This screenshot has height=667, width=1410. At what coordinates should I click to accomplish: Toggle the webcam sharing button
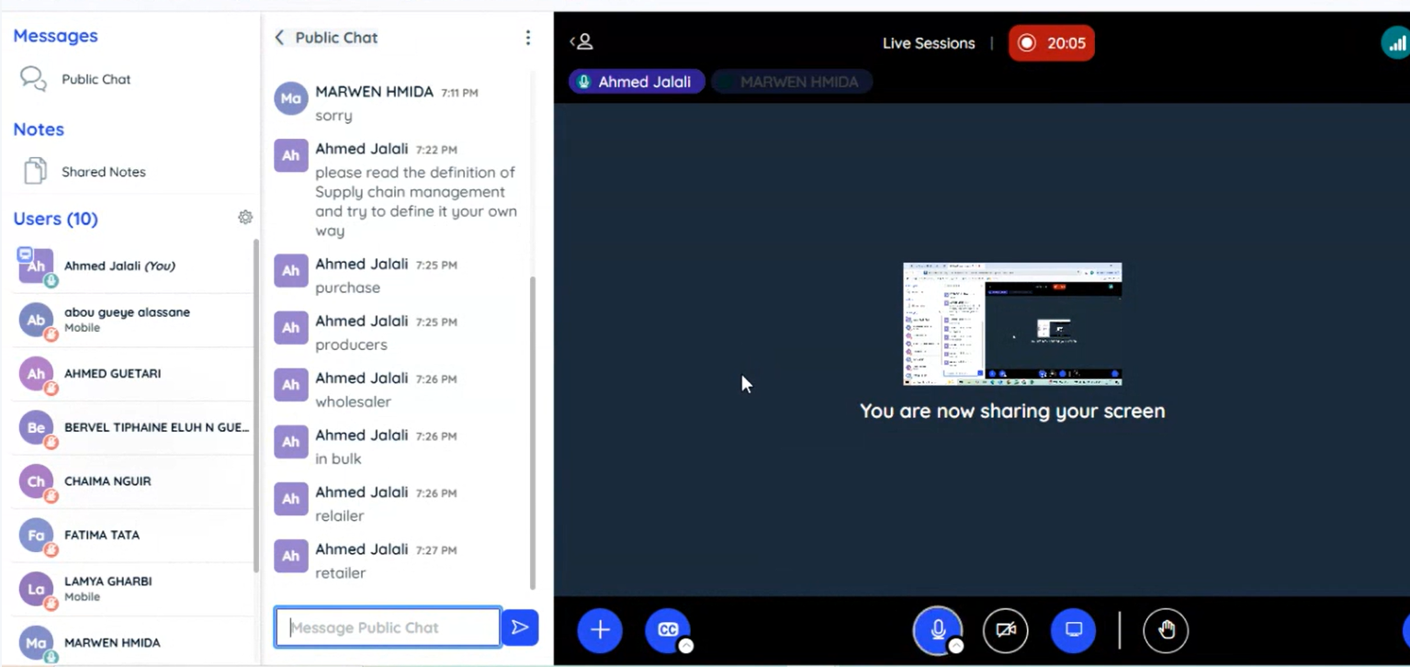pos(1006,630)
